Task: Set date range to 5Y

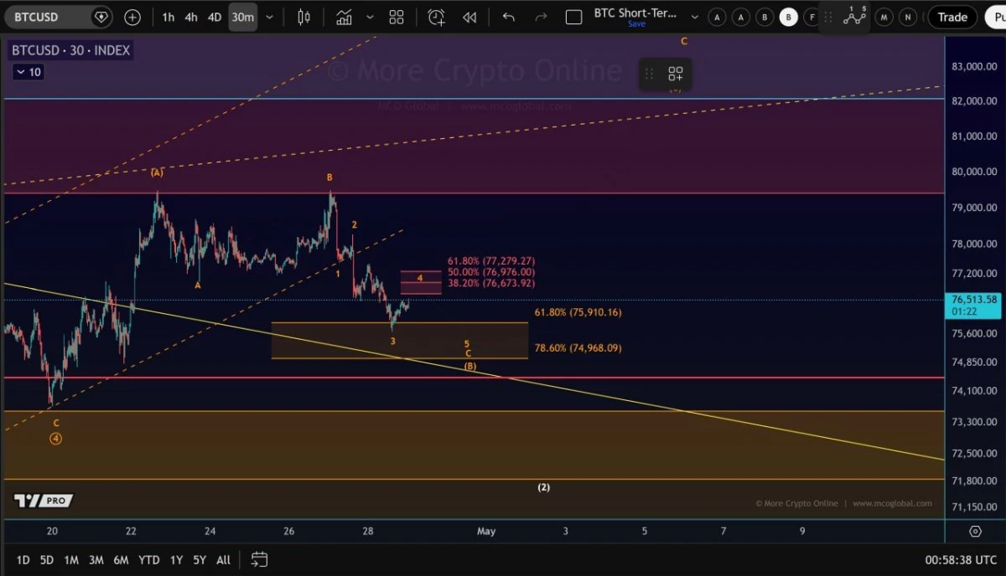Action: (x=200, y=559)
